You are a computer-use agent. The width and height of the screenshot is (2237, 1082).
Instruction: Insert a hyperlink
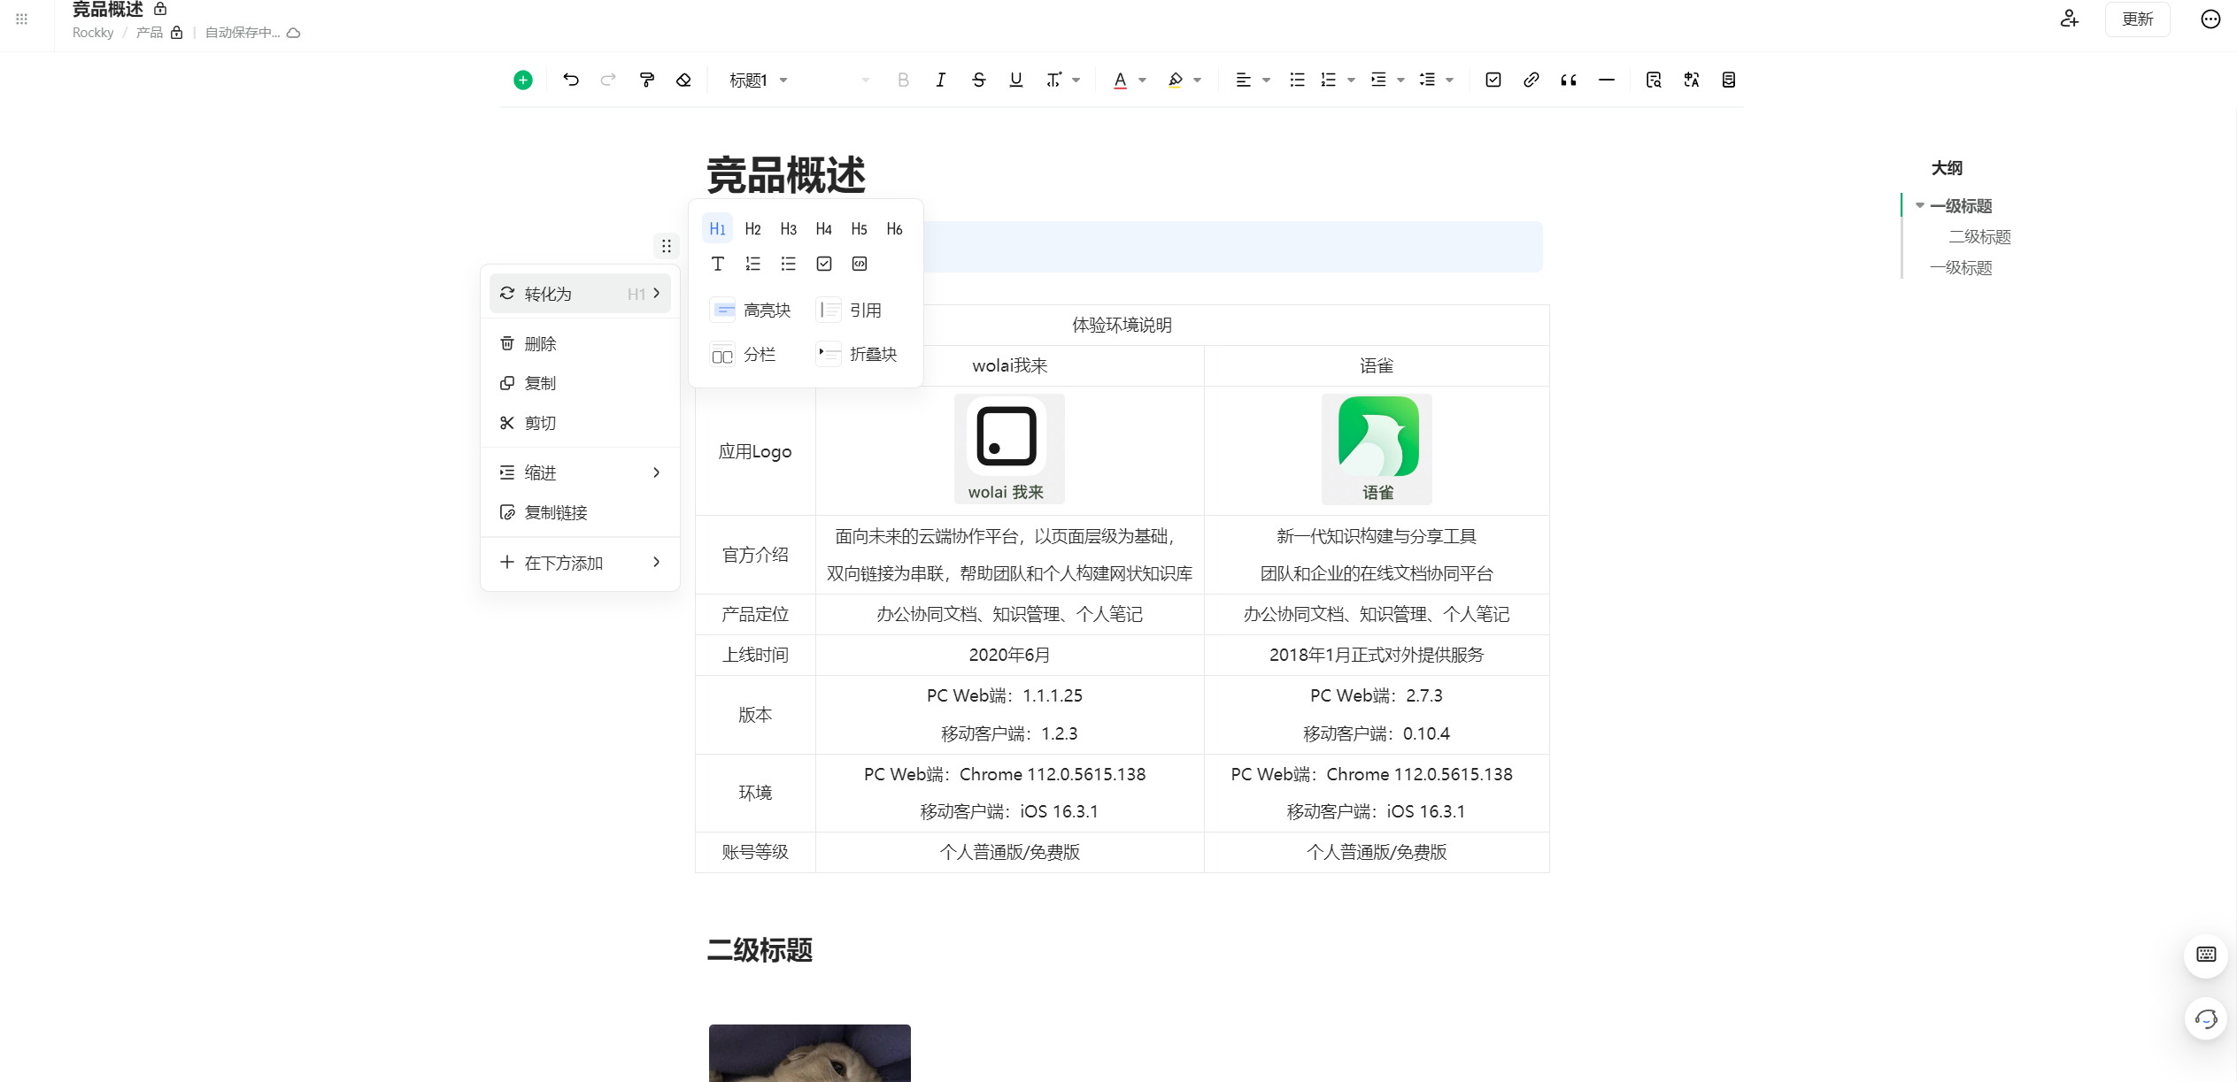click(1531, 81)
